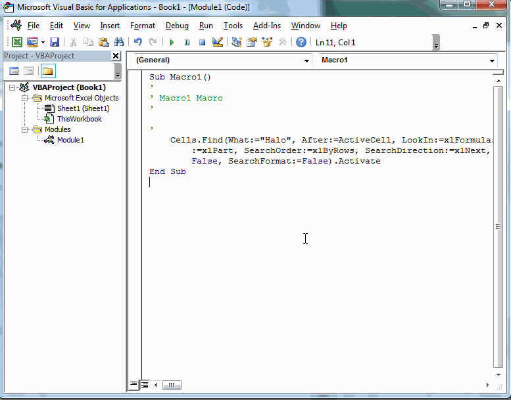
Task: Click the Cut scissors icon
Action: pos(73,42)
